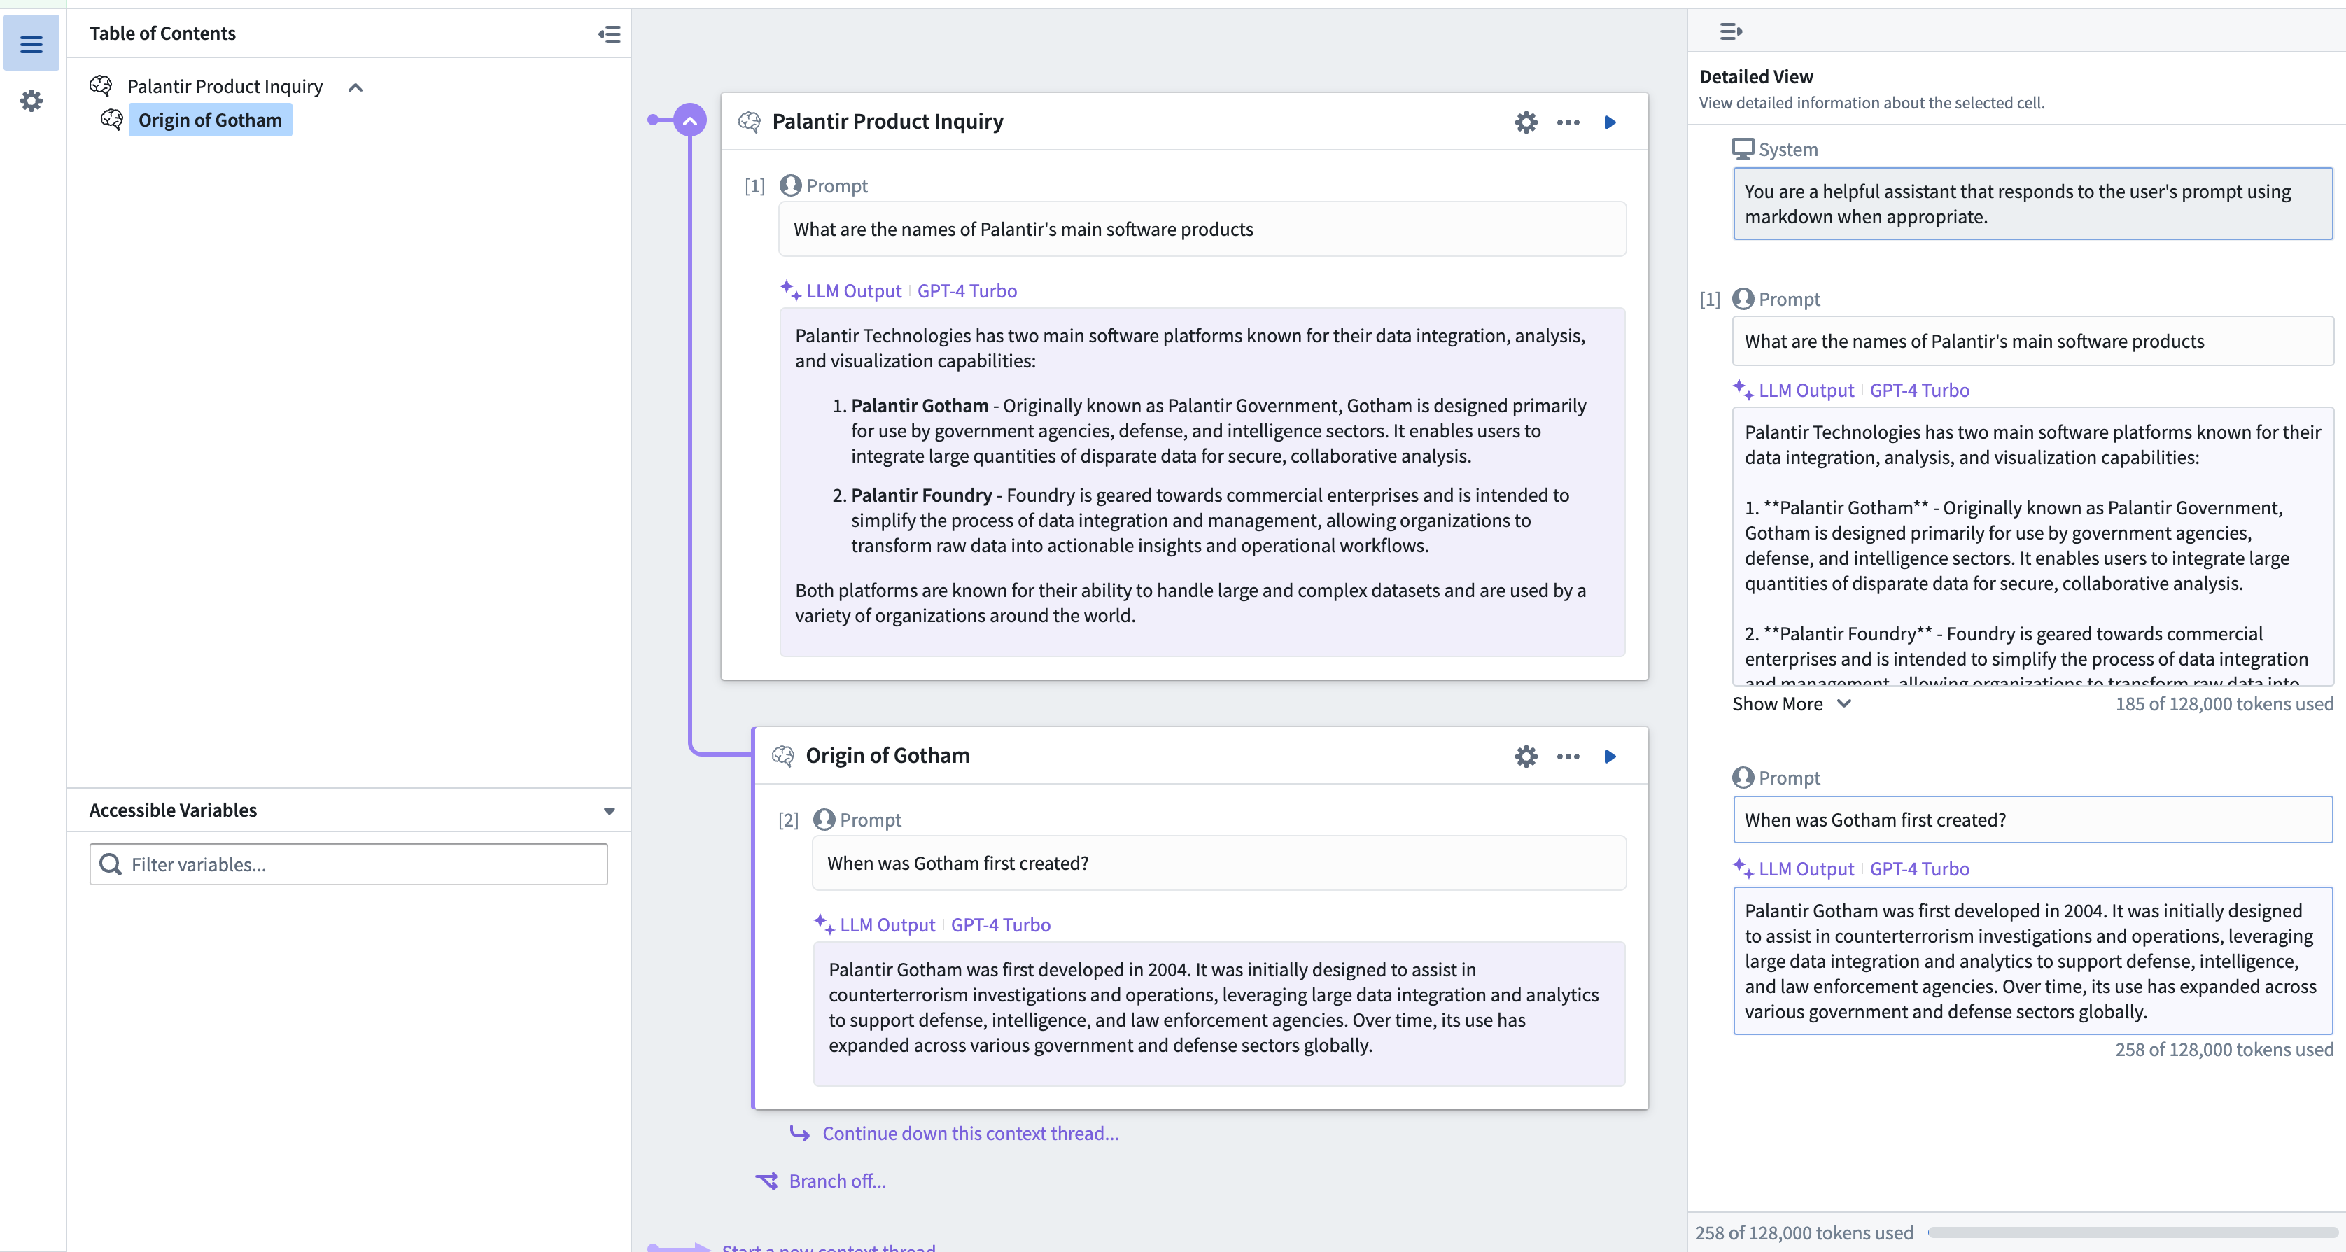
Task: Open settings for Origin of Gotham cell
Action: (x=1526, y=756)
